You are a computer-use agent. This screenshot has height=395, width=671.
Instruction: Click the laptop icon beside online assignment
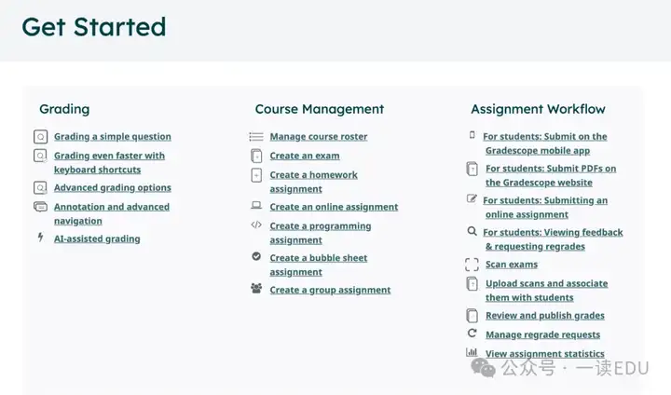(x=256, y=205)
